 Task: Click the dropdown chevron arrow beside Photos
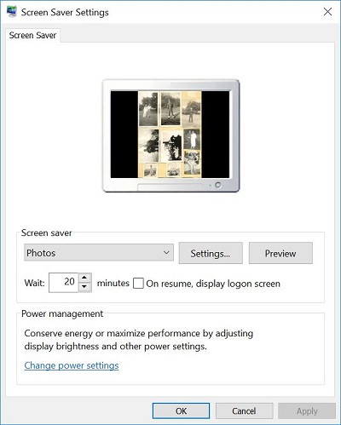166,252
